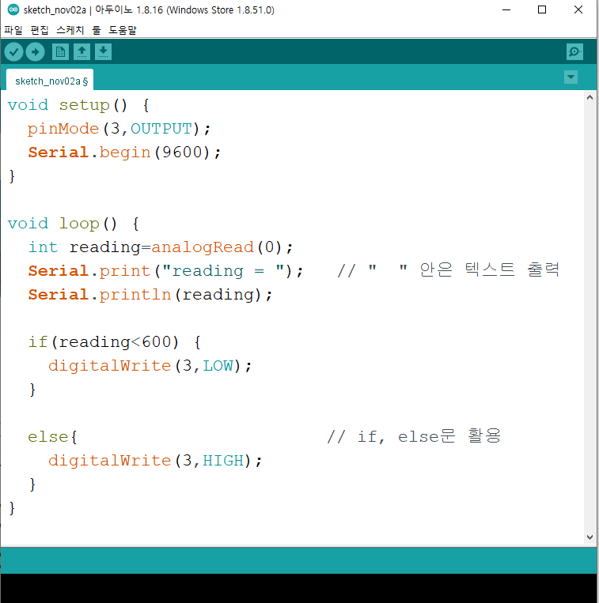Image resolution: width=599 pixels, height=603 pixels.
Task: Open the 도움말 menu
Action: [x=123, y=30]
